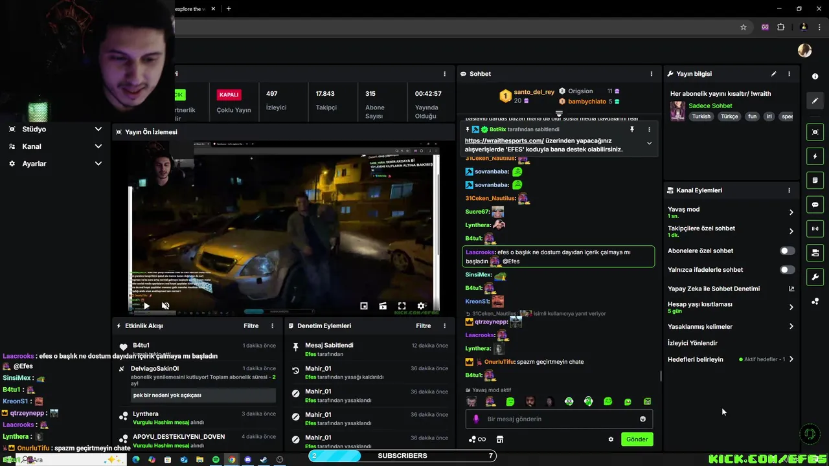Open Yayın bilgisi panel three-dot menu
The height and width of the screenshot is (466, 829).
tap(789, 74)
